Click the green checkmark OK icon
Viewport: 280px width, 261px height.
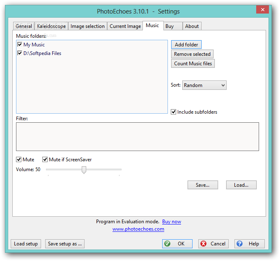click(x=168, y=244)
